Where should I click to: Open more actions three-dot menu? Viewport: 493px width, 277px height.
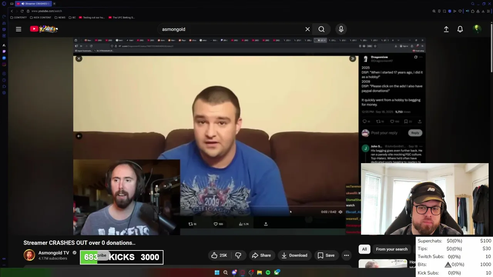346,255
